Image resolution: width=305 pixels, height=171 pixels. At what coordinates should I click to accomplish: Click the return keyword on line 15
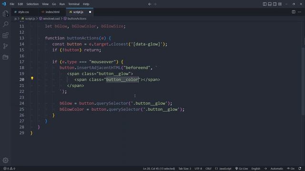pyautogui.click(x=91, y=50)
